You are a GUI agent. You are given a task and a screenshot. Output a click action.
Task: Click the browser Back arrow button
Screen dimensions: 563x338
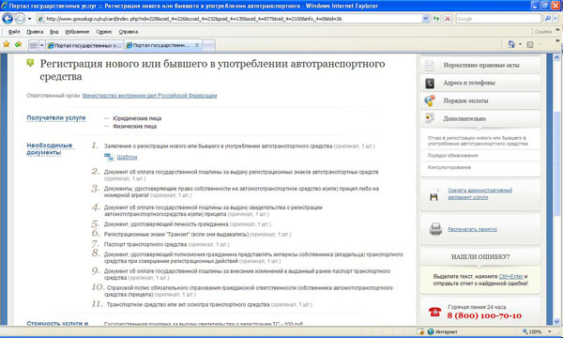coord(8,19)
